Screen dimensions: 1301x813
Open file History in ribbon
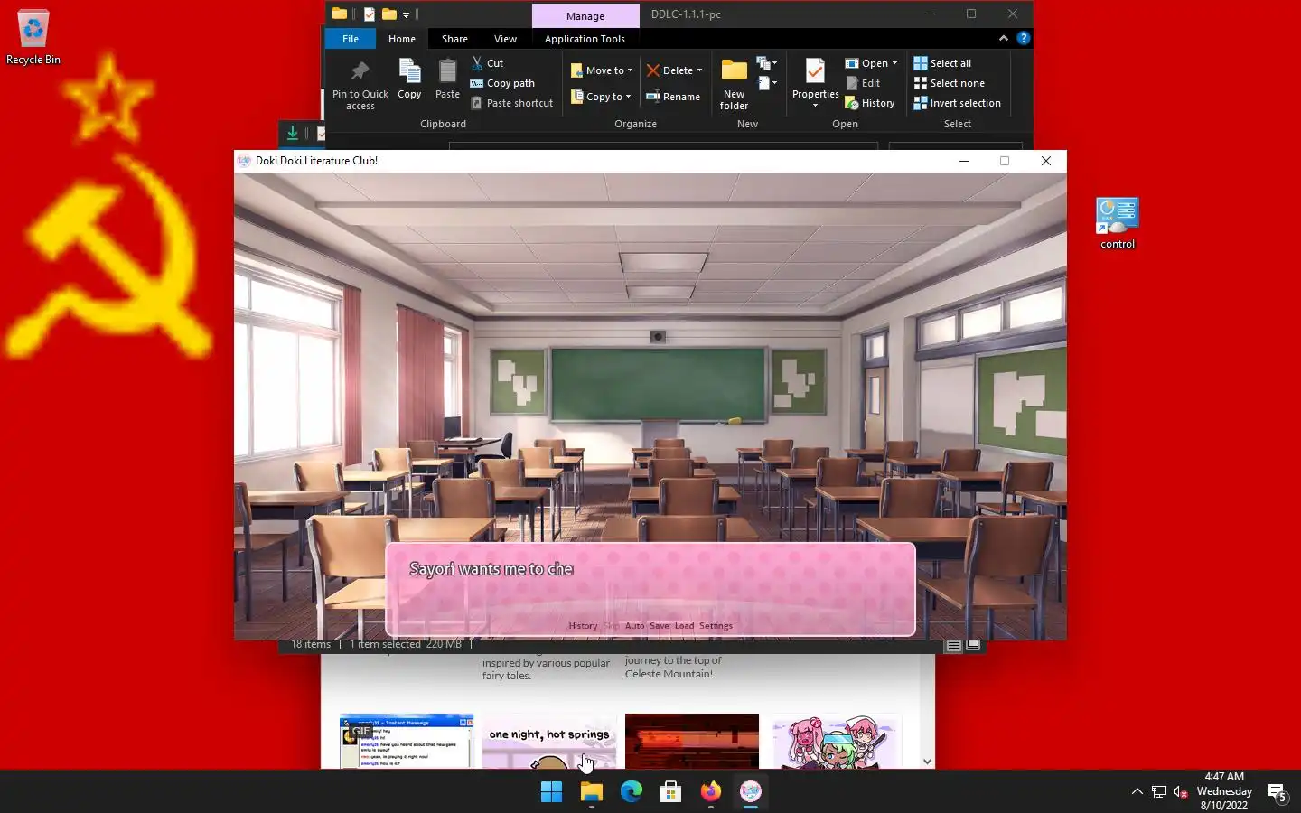coord(869,103)
